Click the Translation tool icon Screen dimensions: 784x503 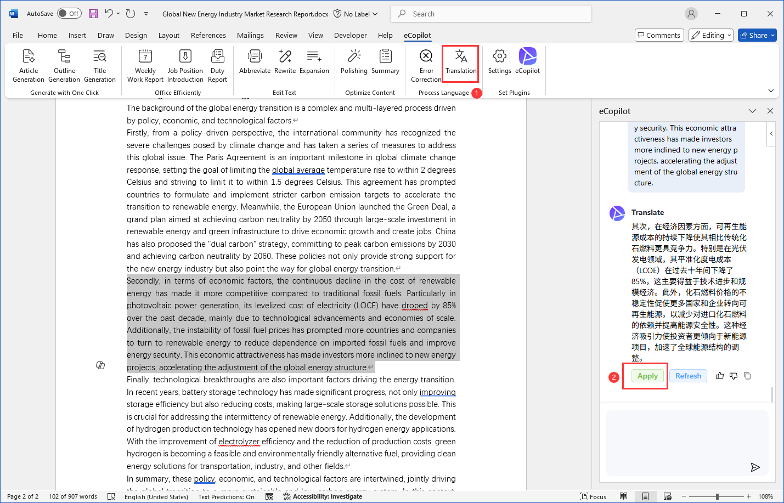461,56
